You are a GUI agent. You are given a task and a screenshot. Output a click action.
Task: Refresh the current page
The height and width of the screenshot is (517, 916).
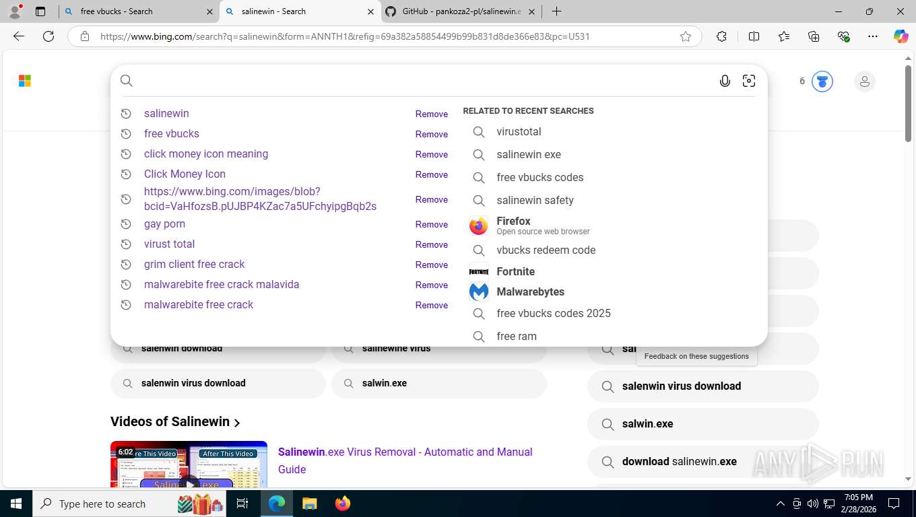point(48,36)
